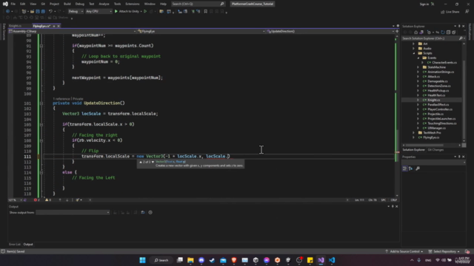Click the Solution Explorer vertical scrollbar
The width and height of the screenshot is (474, 266).
click(464, 92)
